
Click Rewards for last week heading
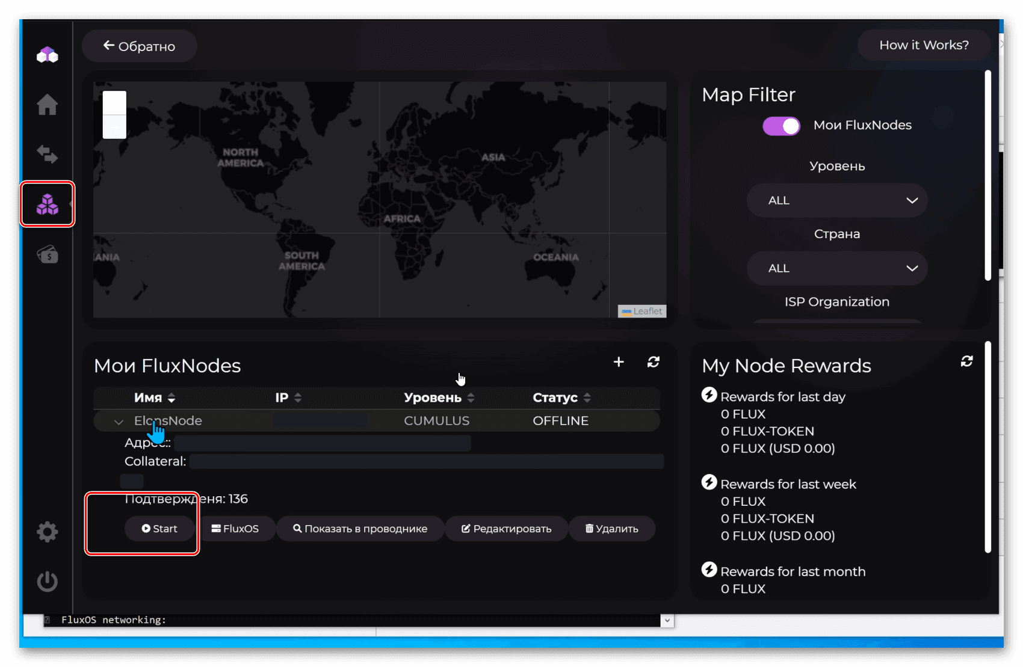coord(788,484)
